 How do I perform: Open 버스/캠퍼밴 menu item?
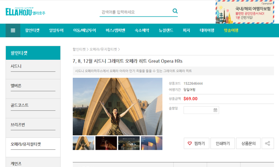(115, 30)
